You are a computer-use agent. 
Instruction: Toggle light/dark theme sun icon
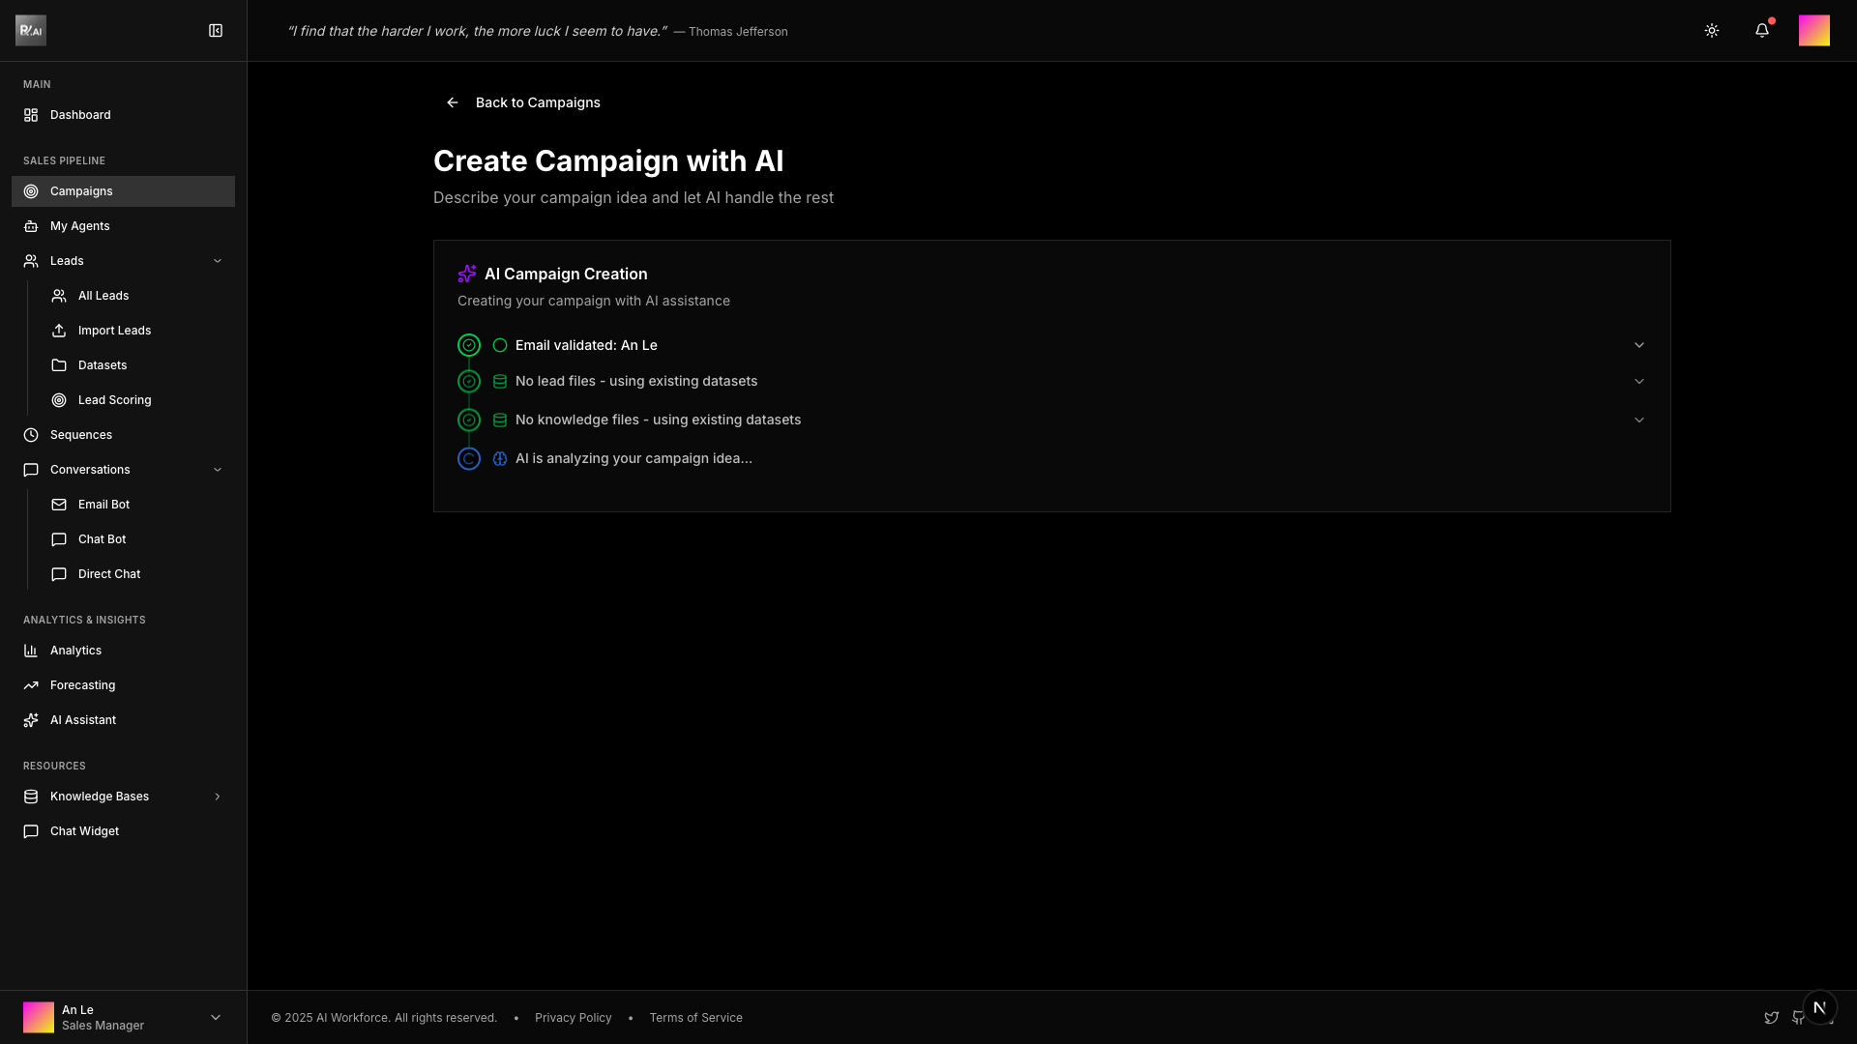[x=1711, y=31]
